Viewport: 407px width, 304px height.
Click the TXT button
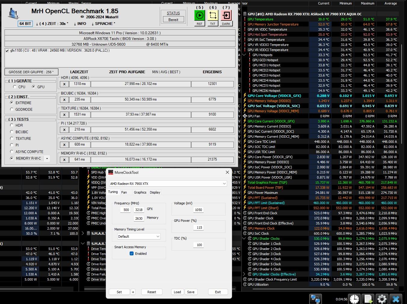tap(213, 24)
